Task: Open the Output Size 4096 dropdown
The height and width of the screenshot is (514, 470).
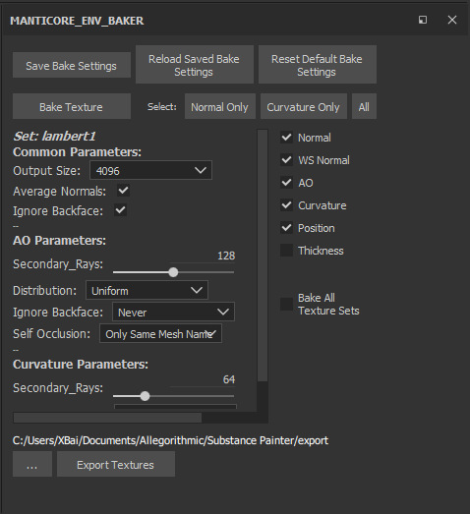Action: 150,170
